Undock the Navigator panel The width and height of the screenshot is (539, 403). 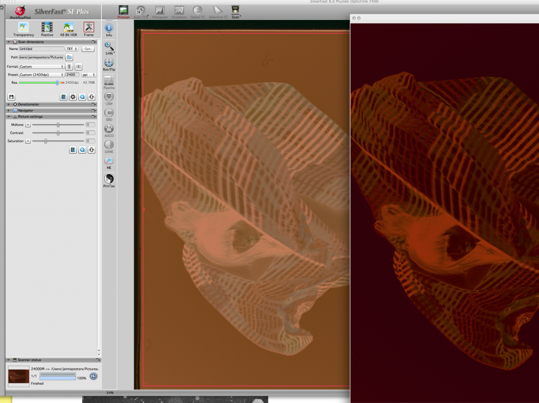pyautogui.click(x=94, y=110)
